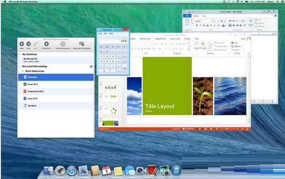Click the Edit pencil icon in Remote Desktop
The image size is (285, 179).
pos(36,44)
